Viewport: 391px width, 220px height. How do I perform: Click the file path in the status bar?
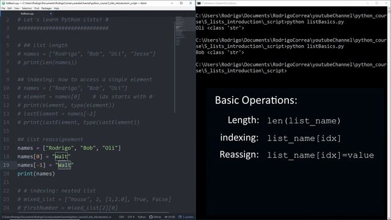pyautogui.click(x=56, y=217)
